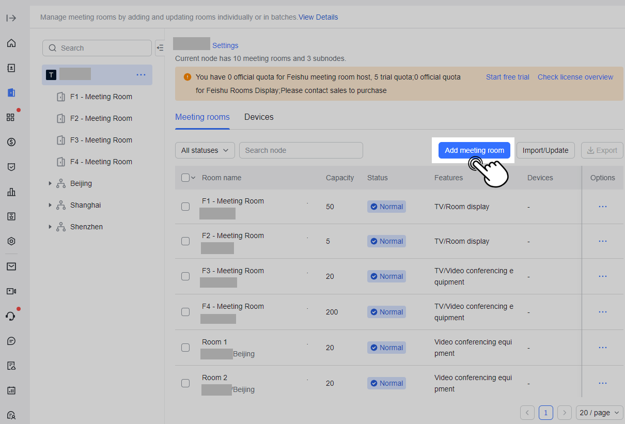Image resolution: width=625 pixels, height=424 pixels.
Task: Toggle the select-all checkbox in table header
Action: coord(185,178)
